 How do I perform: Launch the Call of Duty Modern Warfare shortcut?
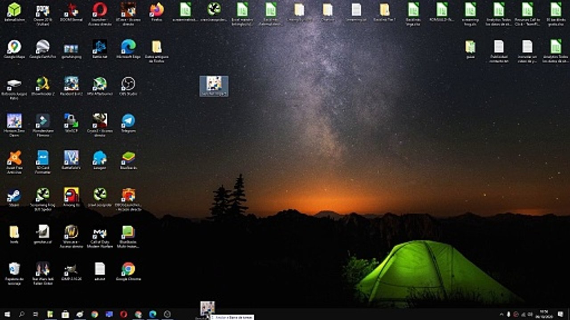tap(100, 236)
